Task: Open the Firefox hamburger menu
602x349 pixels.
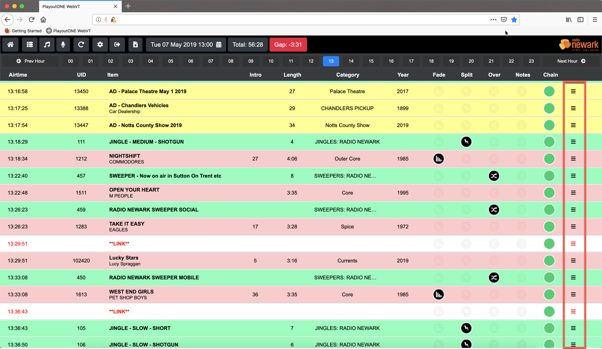Action: pyautogui.click(x=595, y=20)
